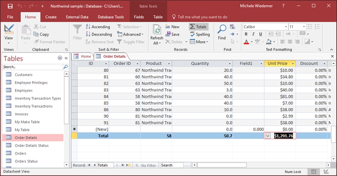
Task: Click search magnifier in Tables pane
Action: (65, 67)
